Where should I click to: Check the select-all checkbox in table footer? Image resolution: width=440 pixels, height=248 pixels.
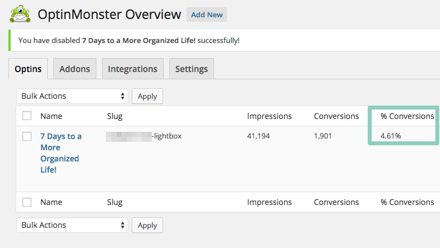pyautogui.click(x=27, y=202)
